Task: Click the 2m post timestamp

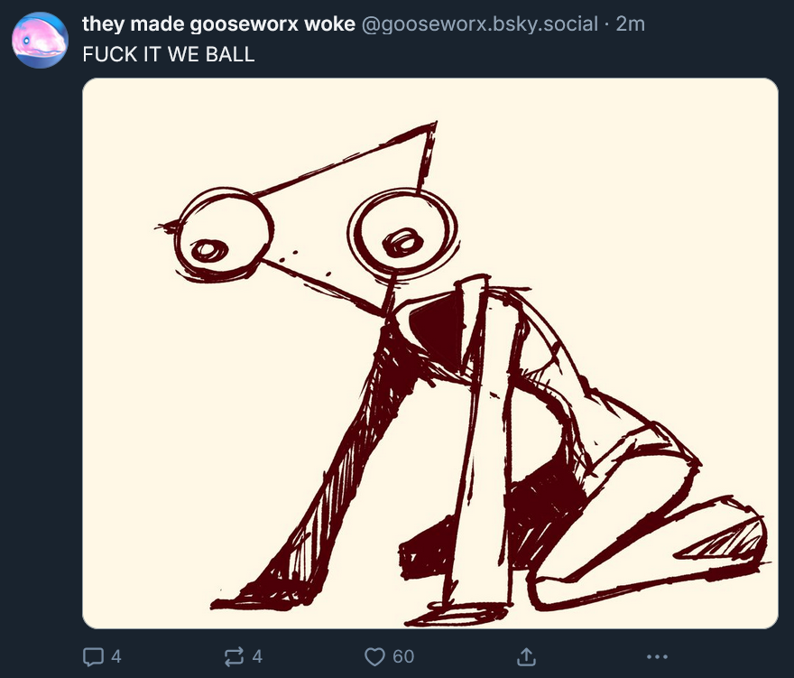Action: [631, 23]
